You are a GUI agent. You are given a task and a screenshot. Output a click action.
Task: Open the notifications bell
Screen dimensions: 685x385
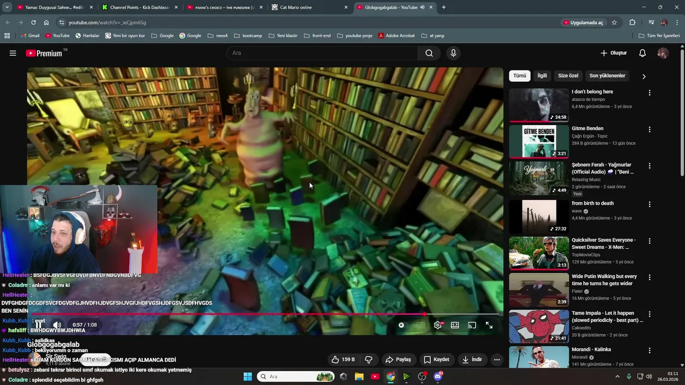pyautogui.click(x=642, y=53)
